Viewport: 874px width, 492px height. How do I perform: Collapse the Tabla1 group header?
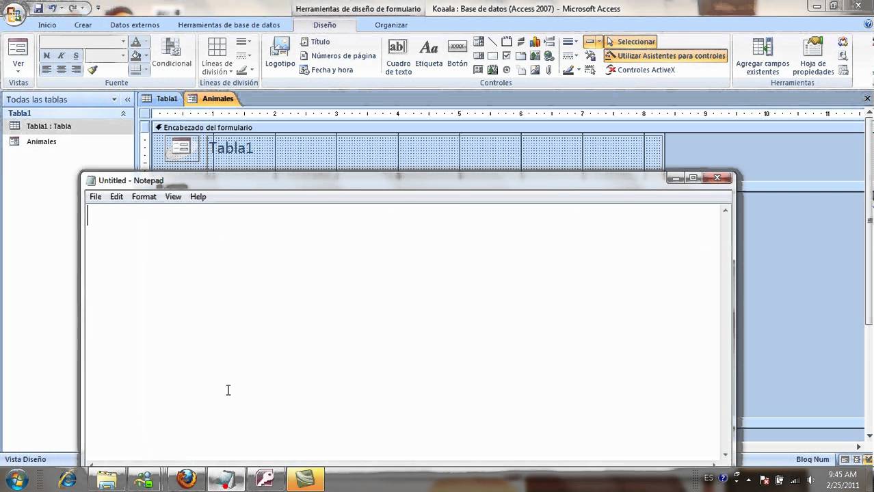123,113
